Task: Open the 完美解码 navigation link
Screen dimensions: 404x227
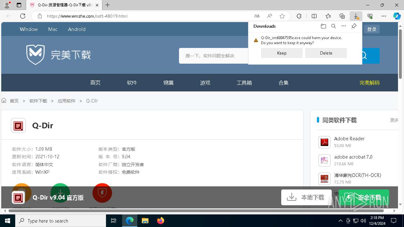Action: click(x=370, y=83)
